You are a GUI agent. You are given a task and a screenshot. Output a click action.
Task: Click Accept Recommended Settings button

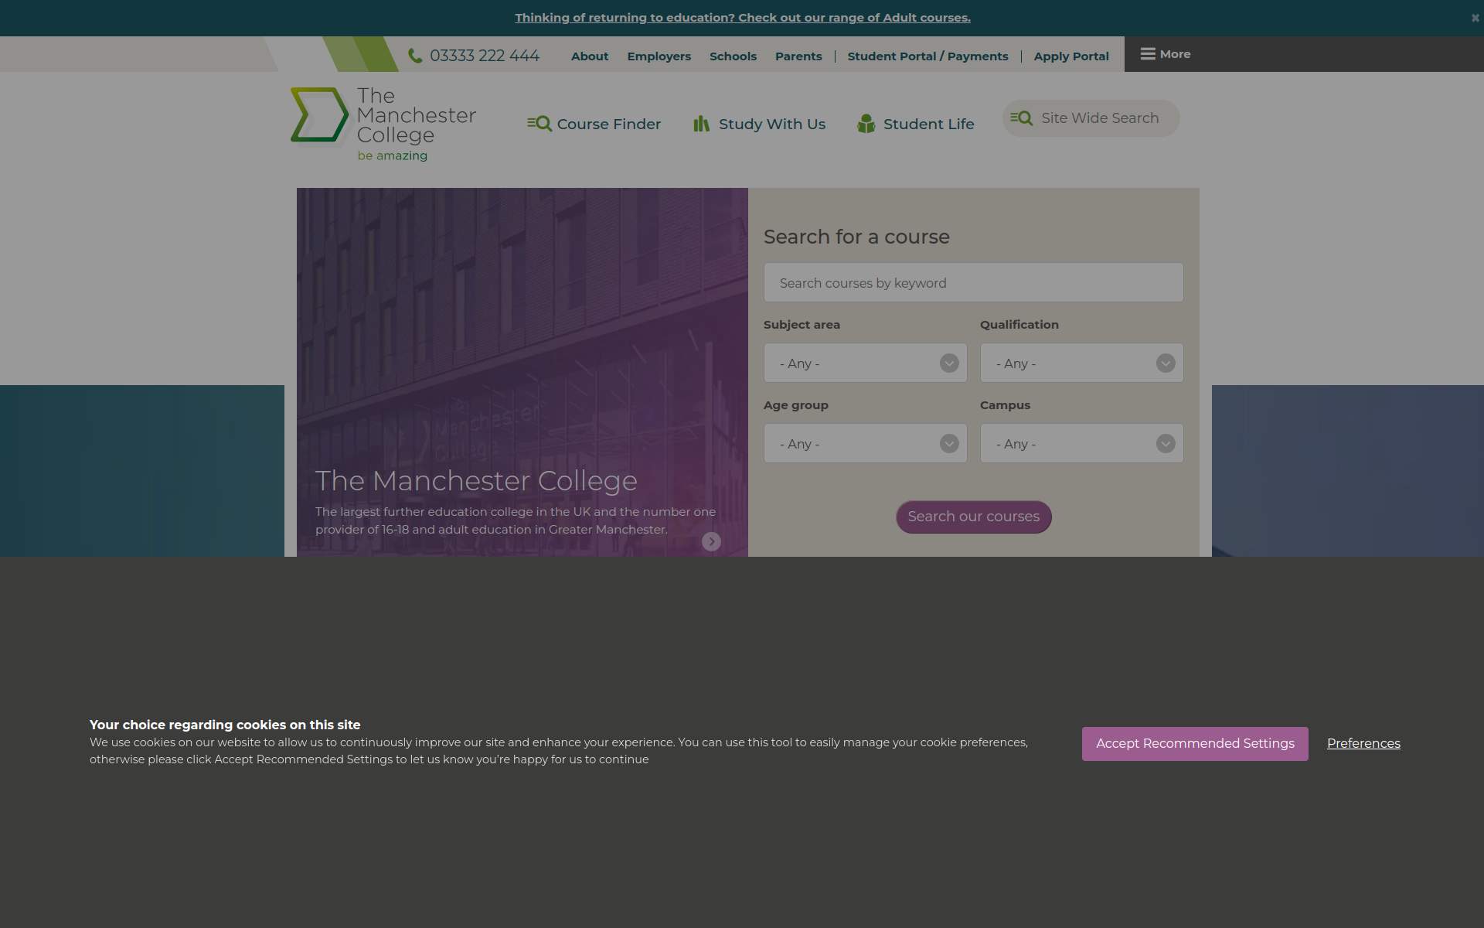tap(1195, 744)
